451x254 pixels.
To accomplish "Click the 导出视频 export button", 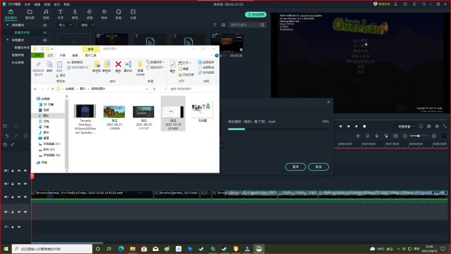I will (x=256, y=14).
